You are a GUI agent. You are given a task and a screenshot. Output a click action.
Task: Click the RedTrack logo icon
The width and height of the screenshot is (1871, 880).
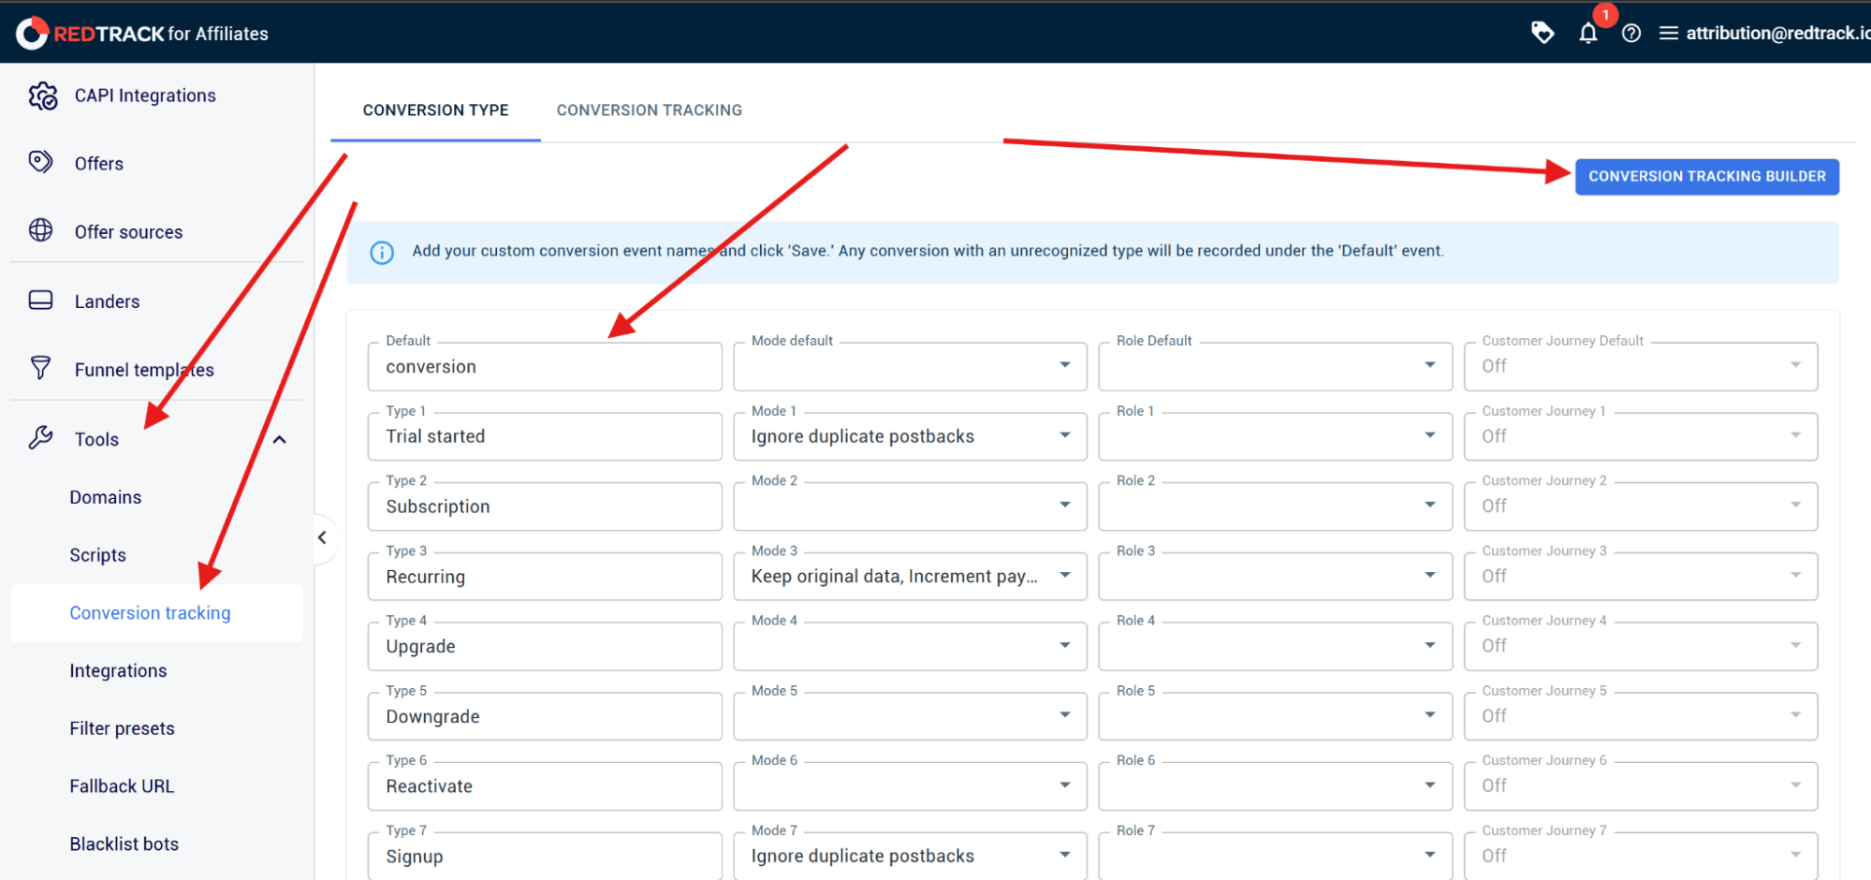(32, 34)
